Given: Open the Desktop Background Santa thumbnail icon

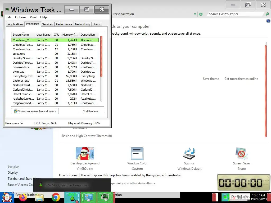Looking at the screenshot, I should point(85,154).
